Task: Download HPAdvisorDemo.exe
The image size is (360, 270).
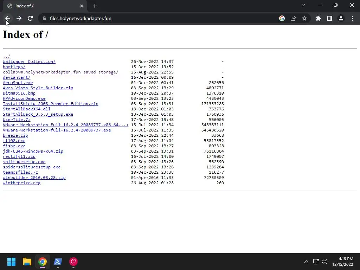Action: [x=24, y=98]
